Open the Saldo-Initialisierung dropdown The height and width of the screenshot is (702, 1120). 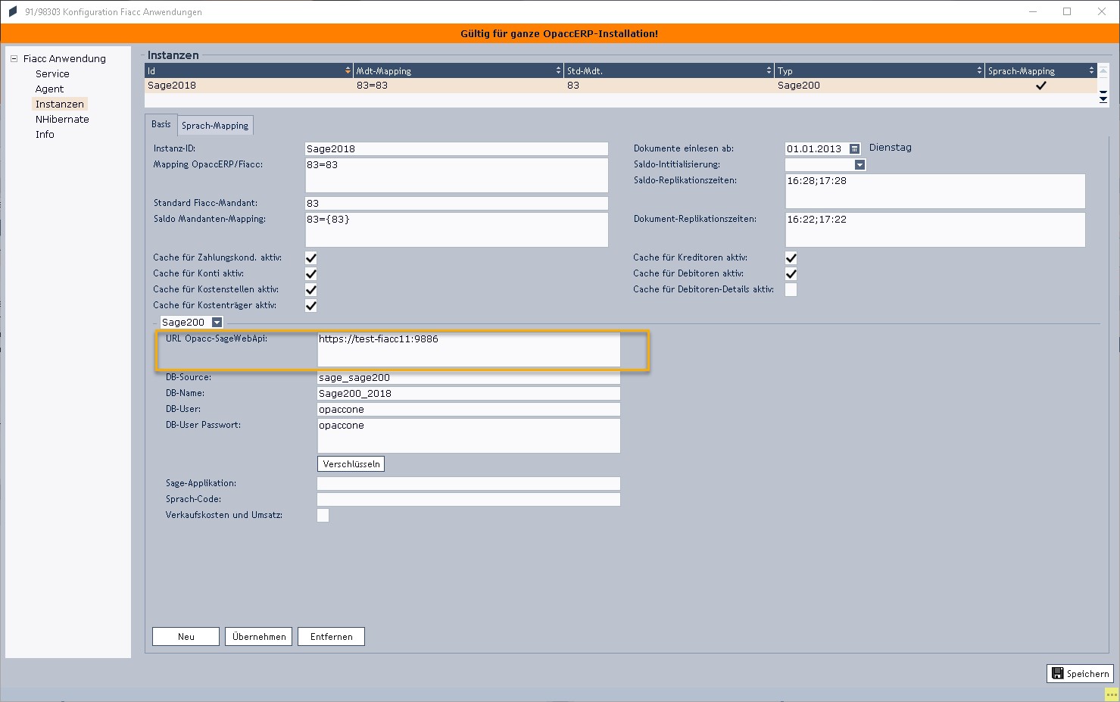point(859,165)
